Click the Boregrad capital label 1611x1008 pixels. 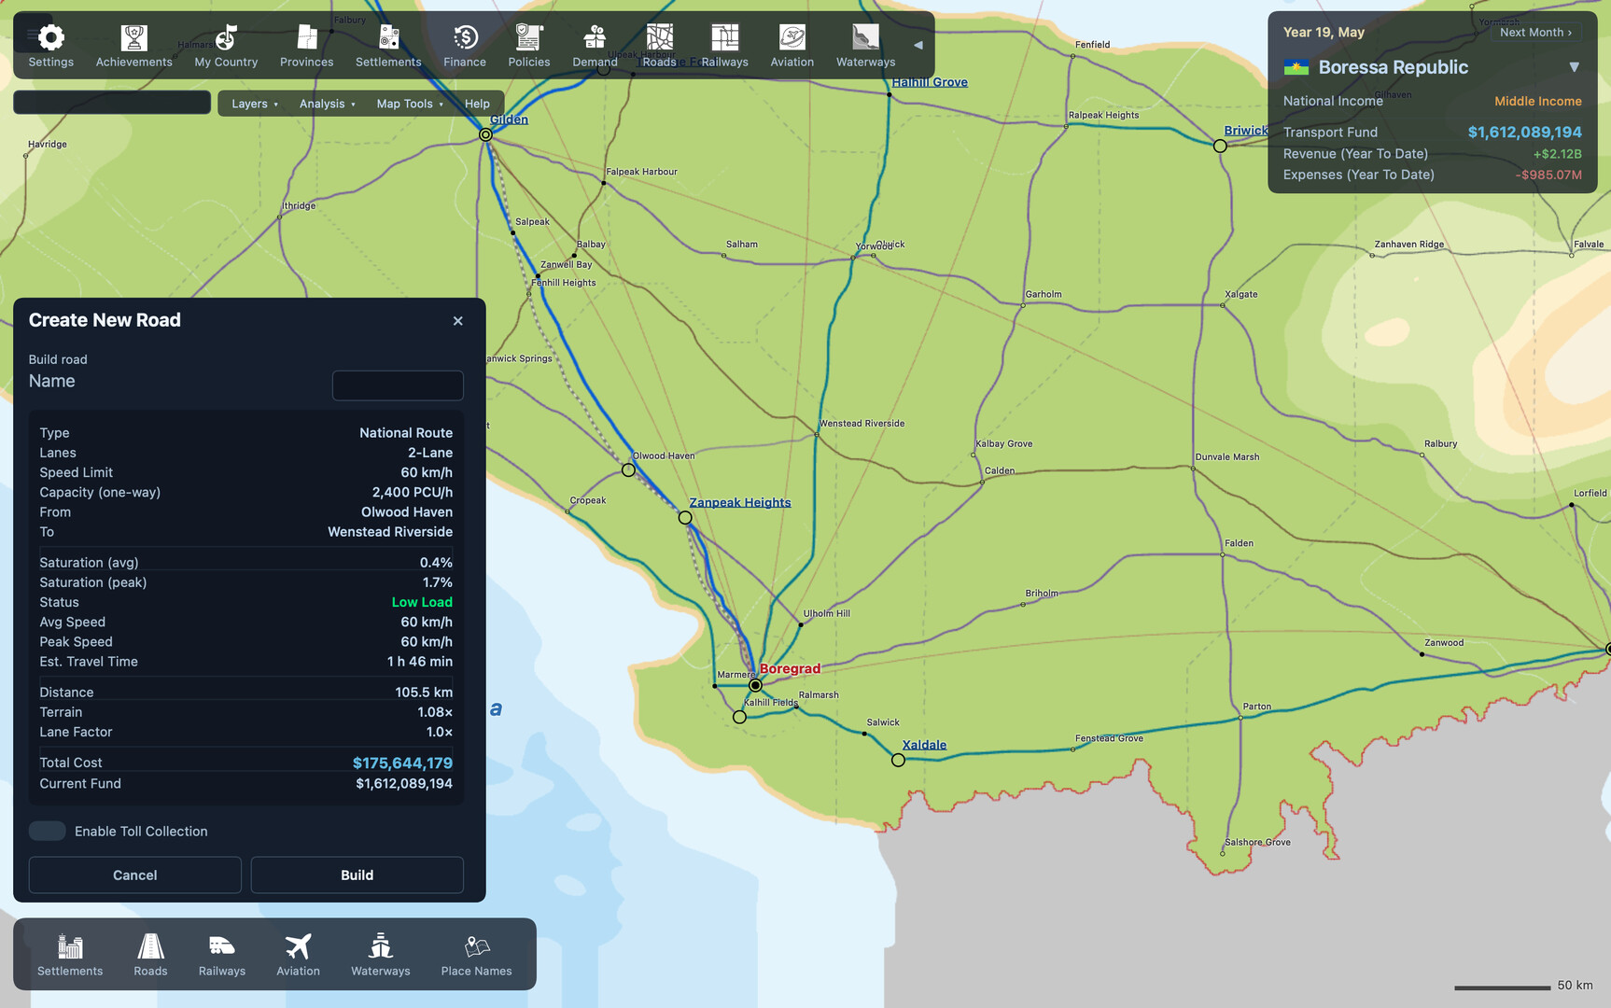point(790,668)
